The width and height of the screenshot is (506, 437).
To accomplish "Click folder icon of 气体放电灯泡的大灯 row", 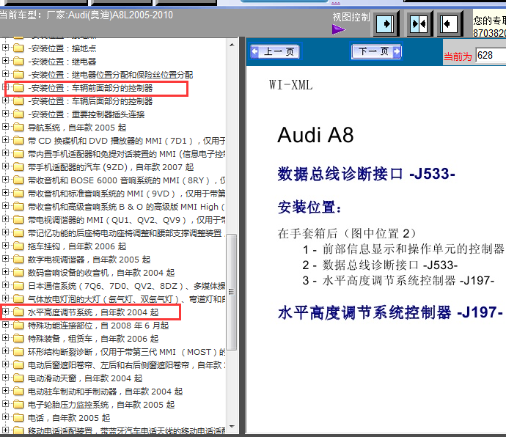I will [18, 299].
